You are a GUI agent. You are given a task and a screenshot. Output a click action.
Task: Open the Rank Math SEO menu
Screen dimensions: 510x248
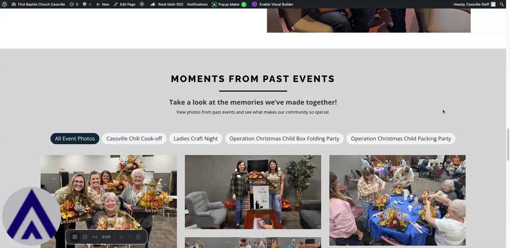[x=167, y=4]
